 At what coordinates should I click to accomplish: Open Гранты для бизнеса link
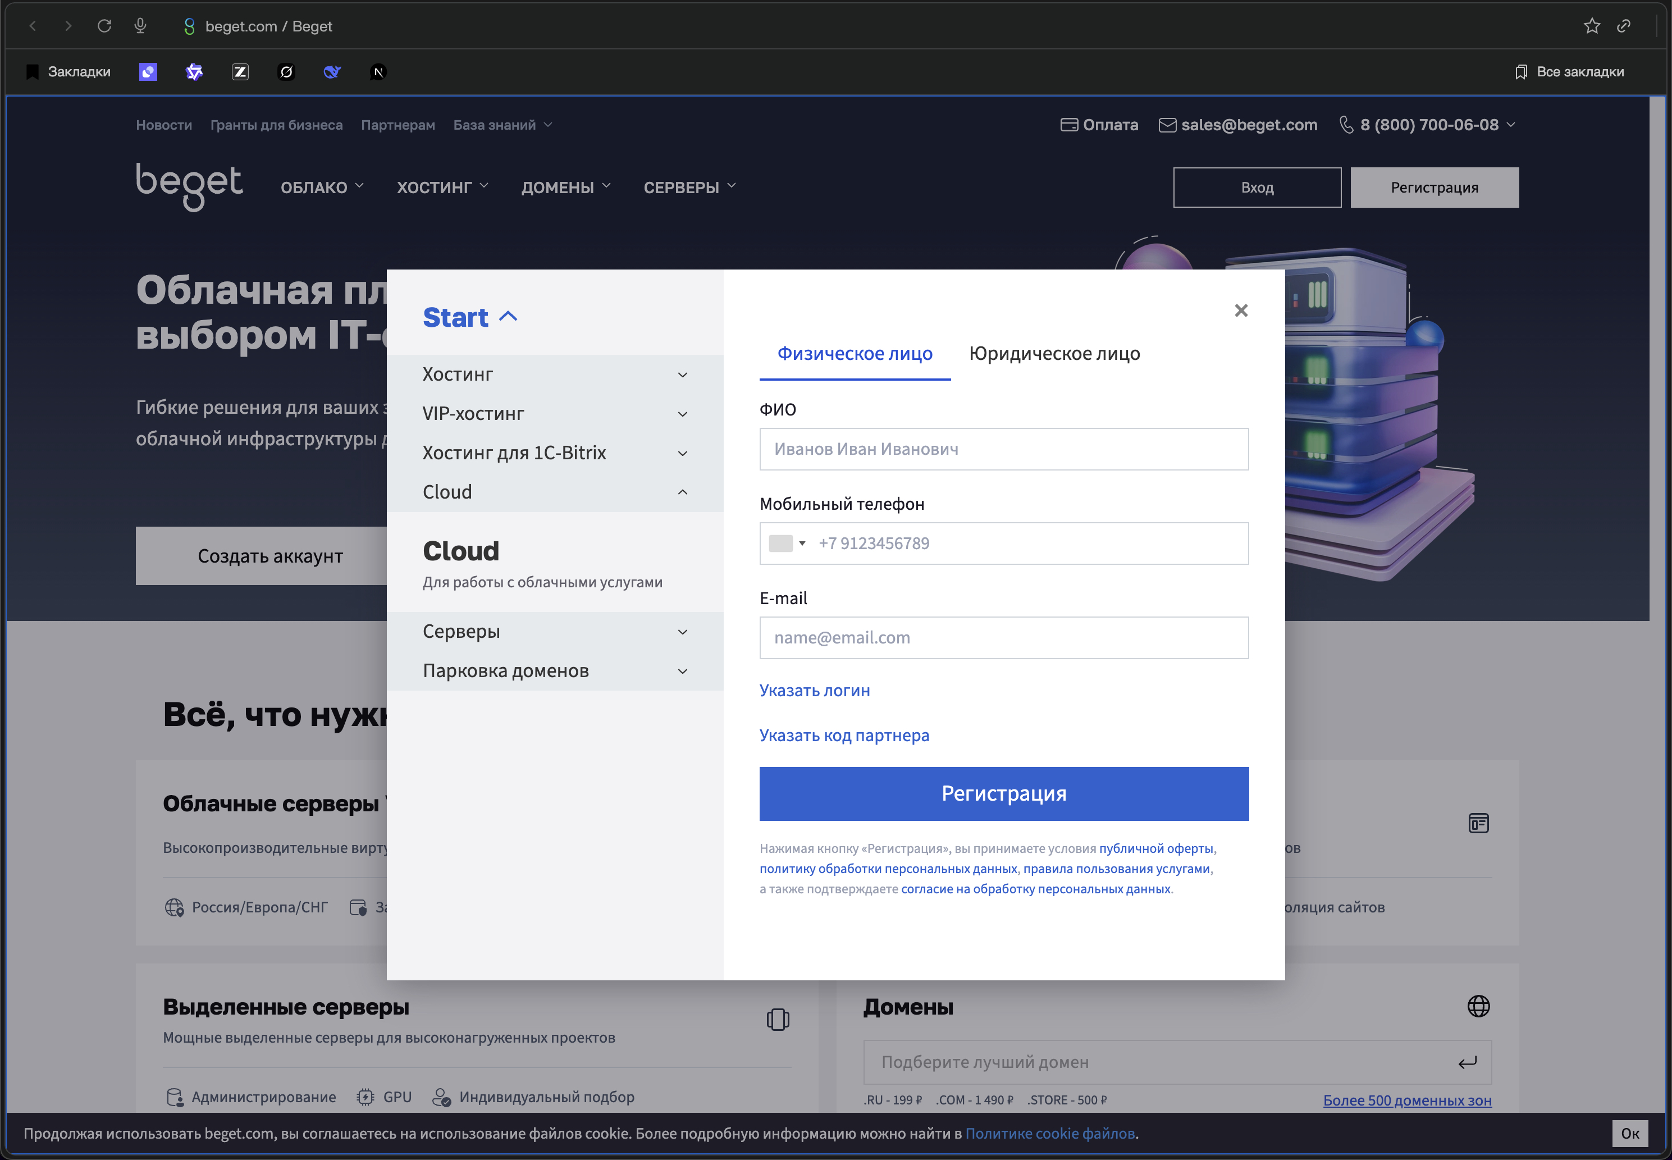click(x=277, y=125)
